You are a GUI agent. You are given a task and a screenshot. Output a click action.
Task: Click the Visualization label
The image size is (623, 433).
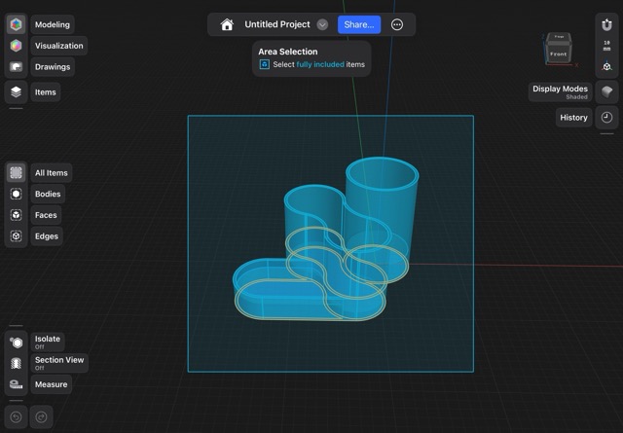[x=58, y=46]
